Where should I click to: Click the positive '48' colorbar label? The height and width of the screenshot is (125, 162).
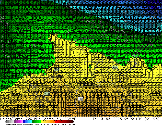coord(70,124)
